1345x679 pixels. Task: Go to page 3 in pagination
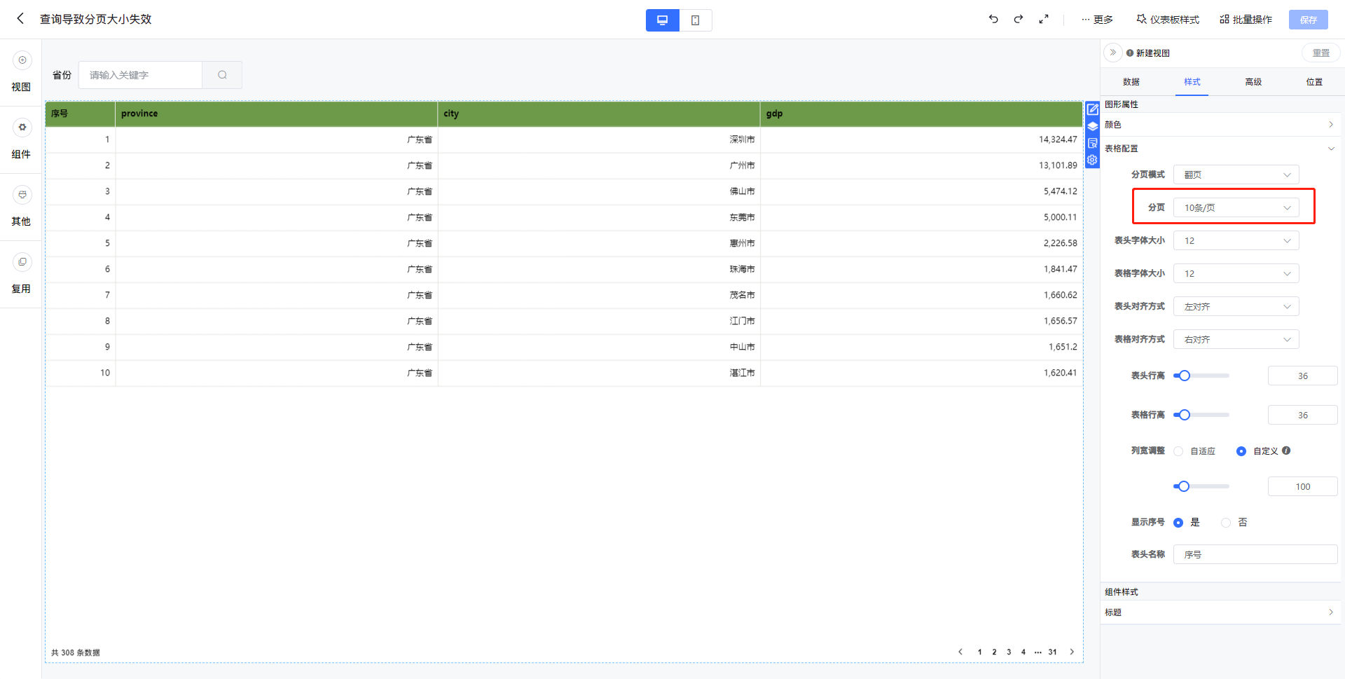1009,652
